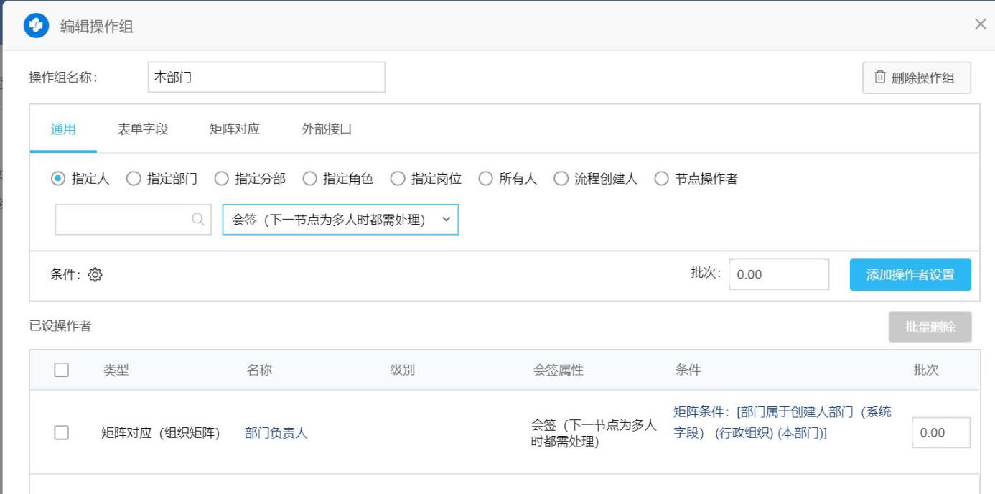Focus the 操作组名称 text field
995x494 pixels.
point(266,78)
